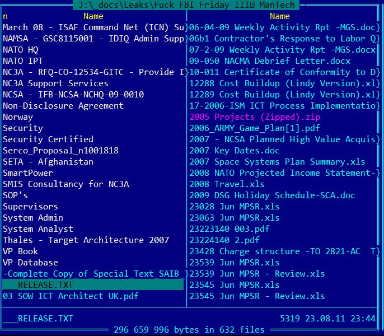This screenshot has width=384, height=336.
Task: Select the 'System Analyst' folder
Action: click(38, 229)
